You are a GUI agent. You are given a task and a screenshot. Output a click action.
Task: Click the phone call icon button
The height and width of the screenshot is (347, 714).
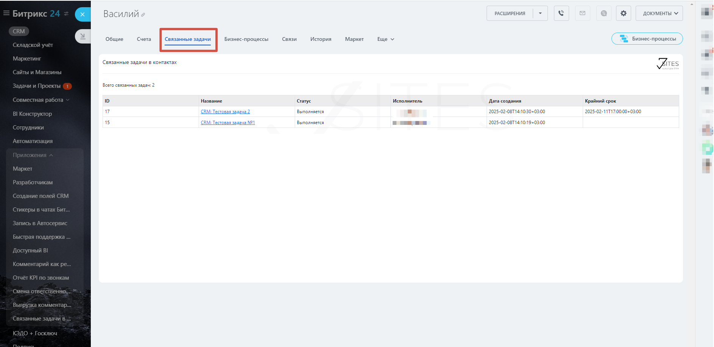(x=561, y=13)
